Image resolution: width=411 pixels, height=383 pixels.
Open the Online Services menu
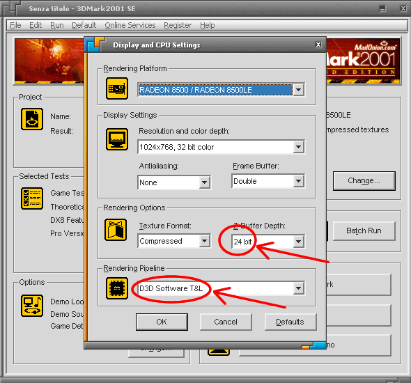coord(130,25)
